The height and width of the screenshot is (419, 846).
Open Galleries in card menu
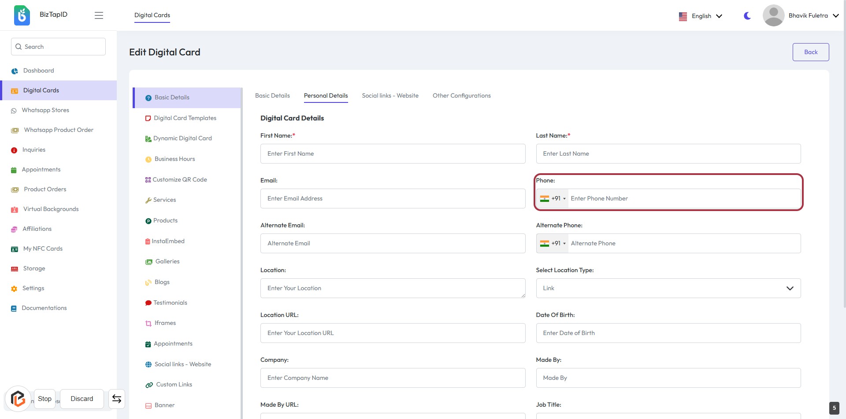[167, 262]
